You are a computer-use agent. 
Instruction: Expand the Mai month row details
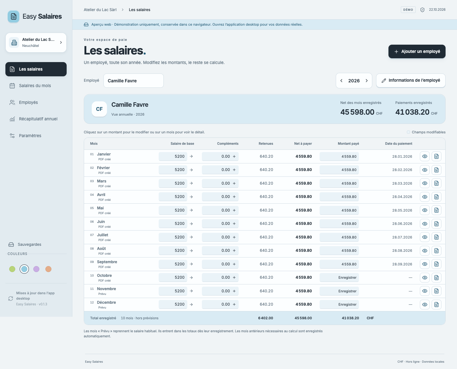pyautogui.click(x=100, y=210)
